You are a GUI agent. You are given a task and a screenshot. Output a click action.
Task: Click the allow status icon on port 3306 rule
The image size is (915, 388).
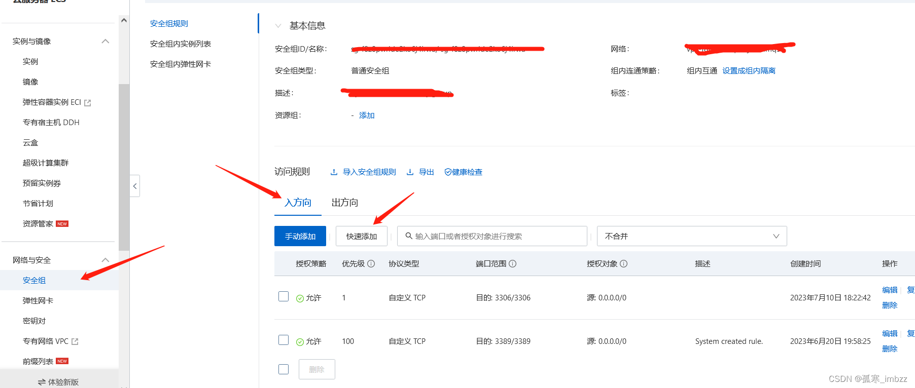coord(300,298)
